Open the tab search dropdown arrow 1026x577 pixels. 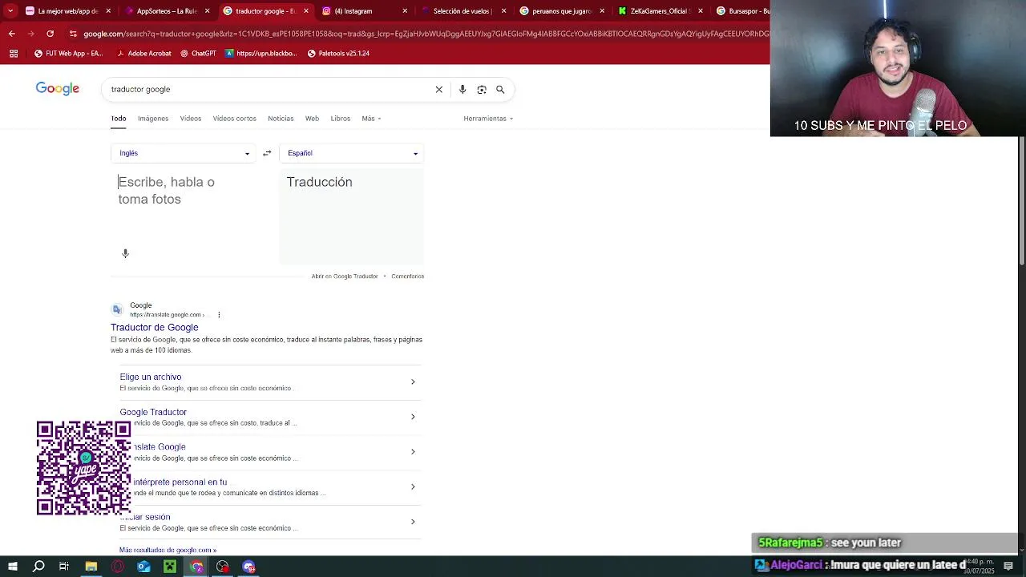11,11
